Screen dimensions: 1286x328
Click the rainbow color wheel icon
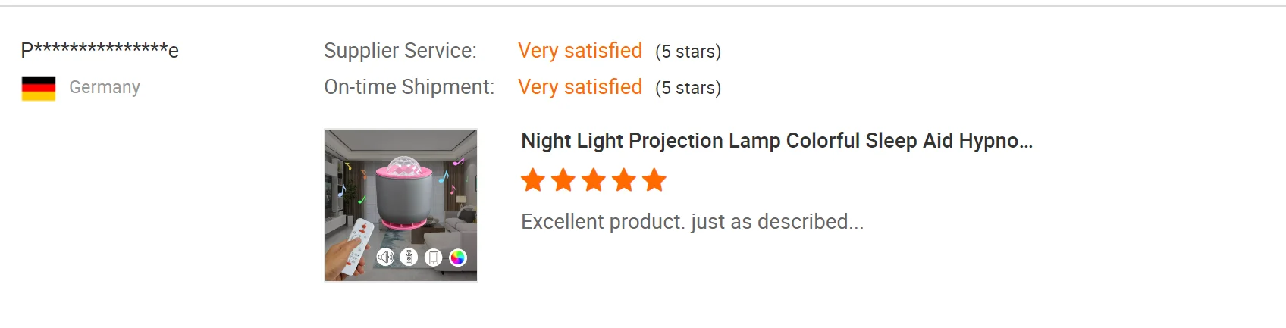click(458, 258)
